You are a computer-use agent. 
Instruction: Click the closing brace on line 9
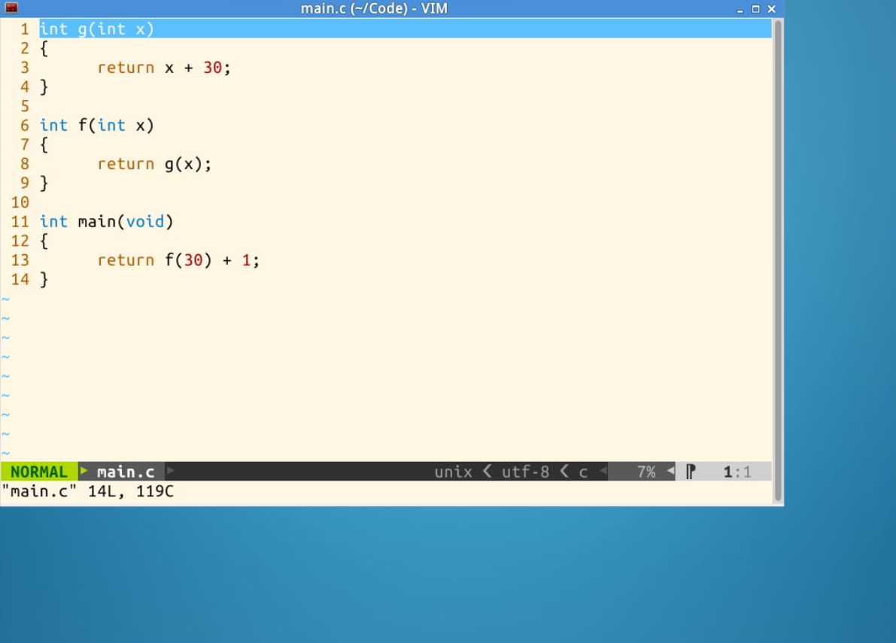[44, 183]
